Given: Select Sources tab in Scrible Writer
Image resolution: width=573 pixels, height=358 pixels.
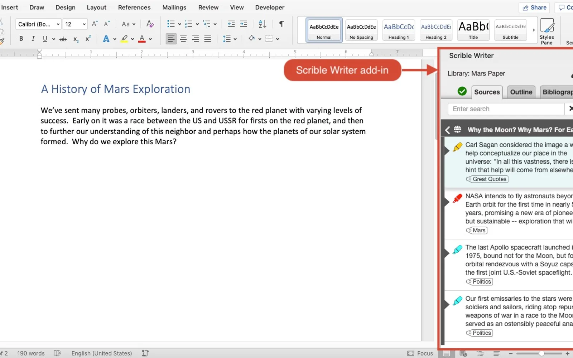Looking at the screenshot, I should (487, 92).
